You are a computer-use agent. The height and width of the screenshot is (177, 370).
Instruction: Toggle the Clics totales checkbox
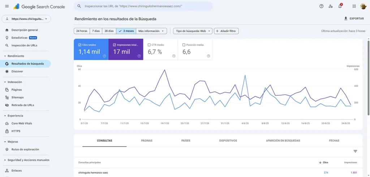[x=80, y=45]
